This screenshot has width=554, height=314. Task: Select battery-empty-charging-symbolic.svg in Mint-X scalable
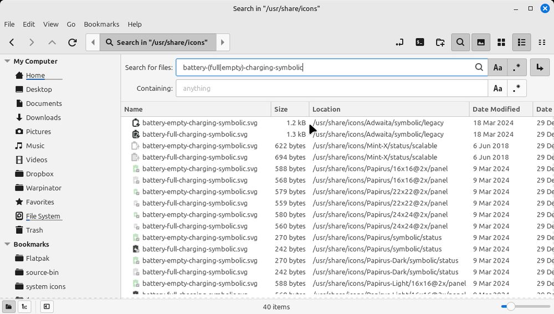199,146
